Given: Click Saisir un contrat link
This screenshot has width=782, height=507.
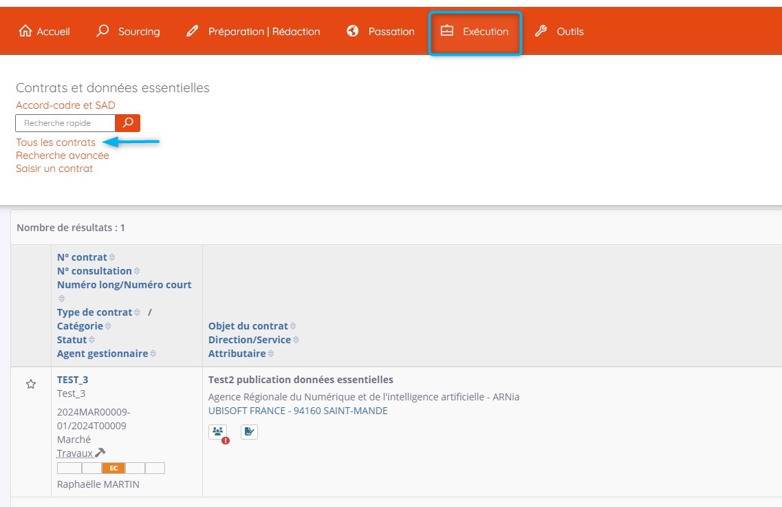Looking at the screenshot, I should point(54,169).
